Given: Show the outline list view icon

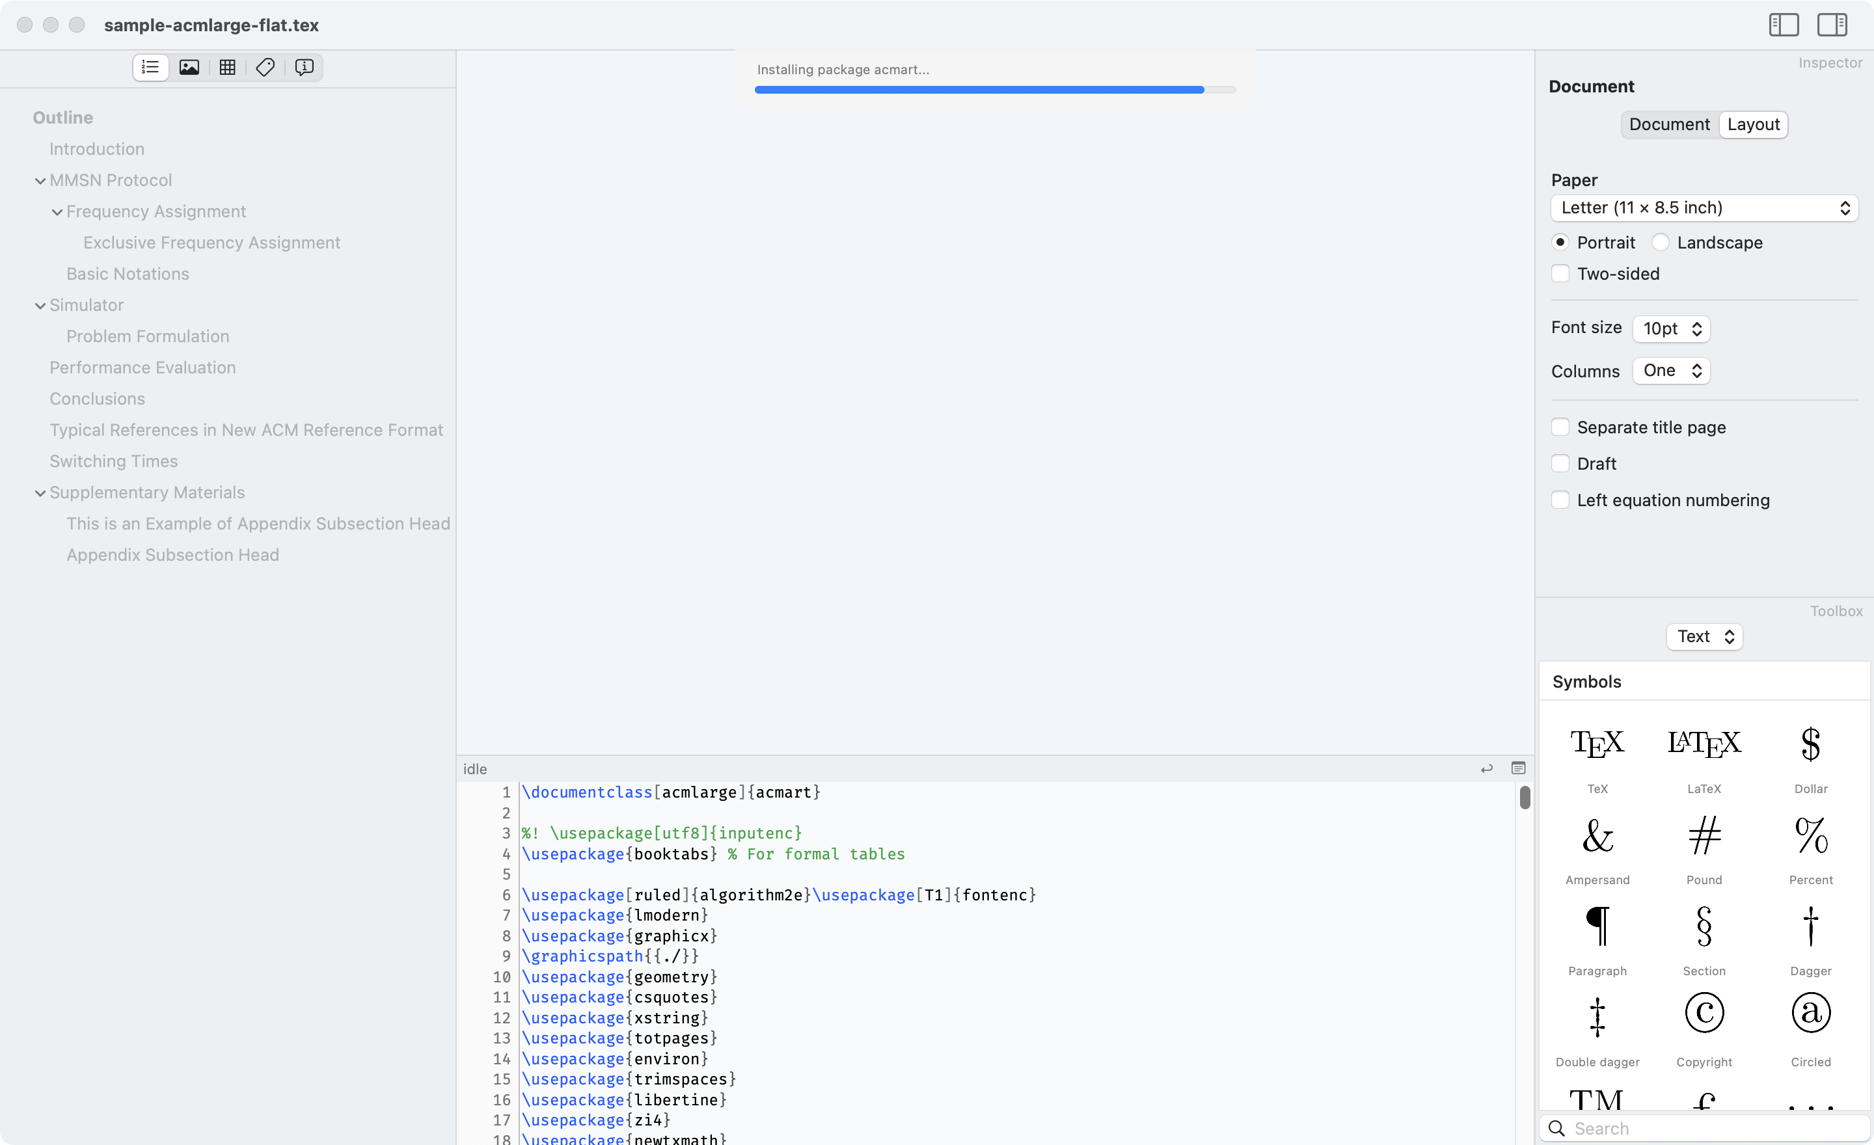Looking at the screenshot, I should (x=150, y=68).
